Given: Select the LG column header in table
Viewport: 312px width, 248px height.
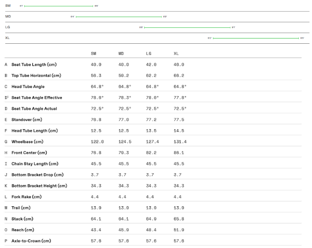Looking at the screenshot, I should click(149, 53).
